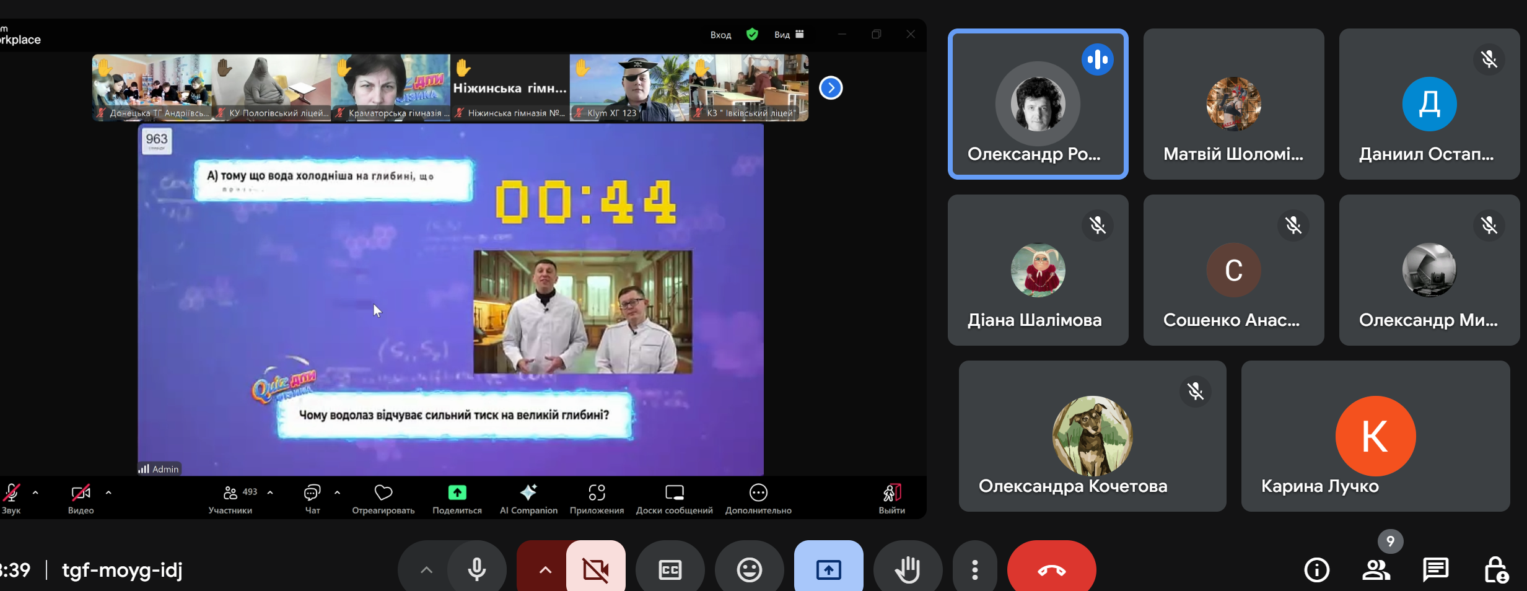Select Краматорська гімназія participant thumbnail
This screenshot has width=1527, height=591.
coord(391,87)
